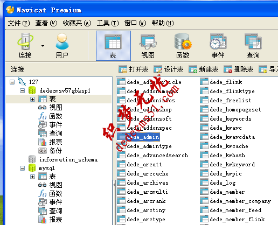The image size is (278, 225).
Task: Open 查询 (Query) in toolbar
Action: [x=253, y=46]
